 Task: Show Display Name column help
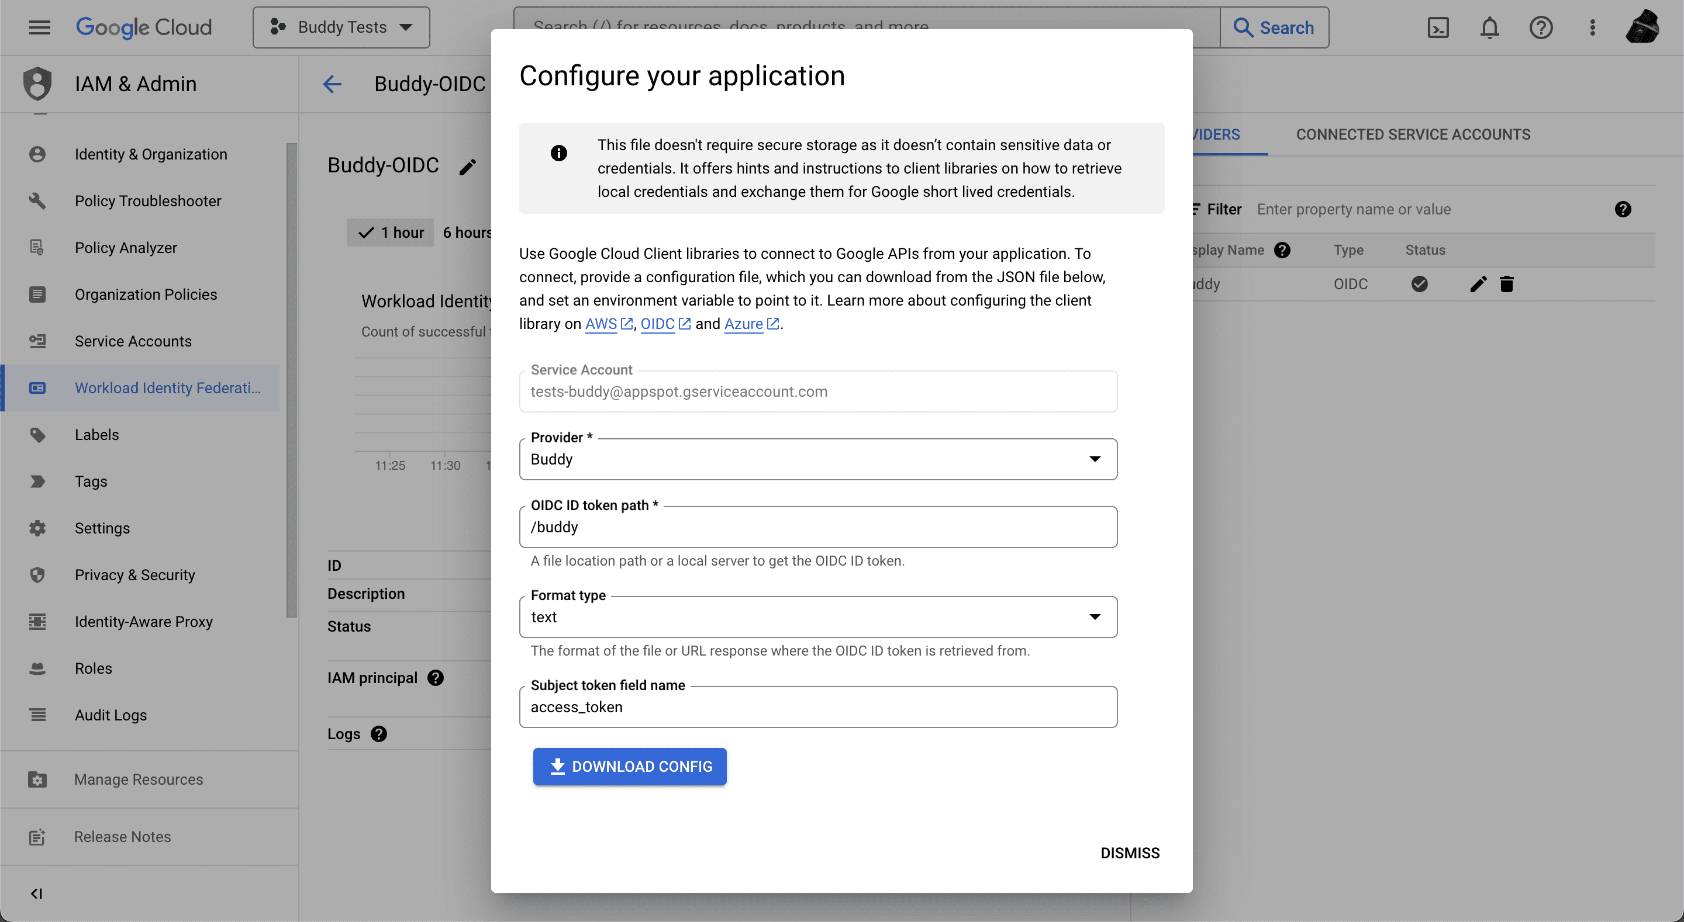tap(1282, 250)
